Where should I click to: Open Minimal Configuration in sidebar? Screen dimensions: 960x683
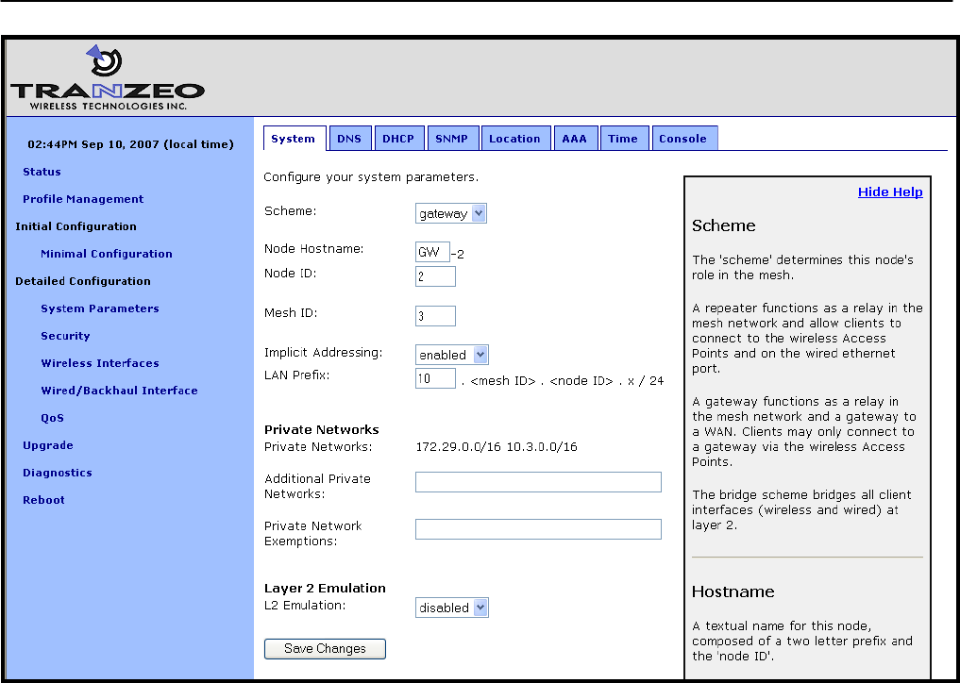pyautogui.click(x=107, y=254)
